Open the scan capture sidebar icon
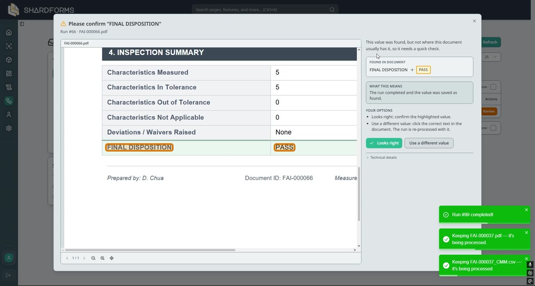 coord(9,46)
